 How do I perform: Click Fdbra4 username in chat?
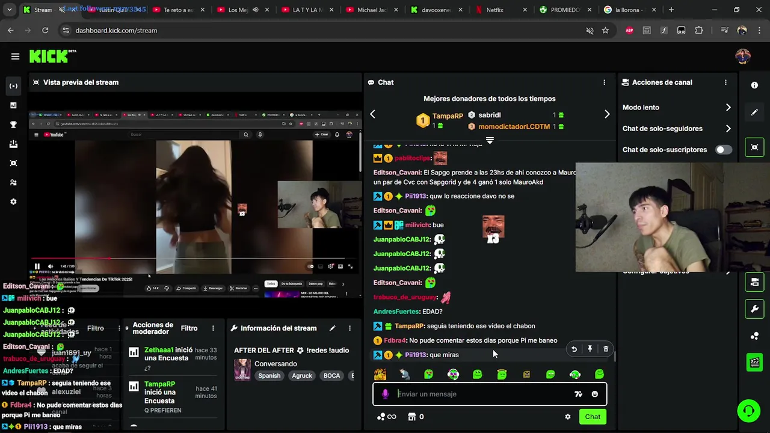(395, 340)
